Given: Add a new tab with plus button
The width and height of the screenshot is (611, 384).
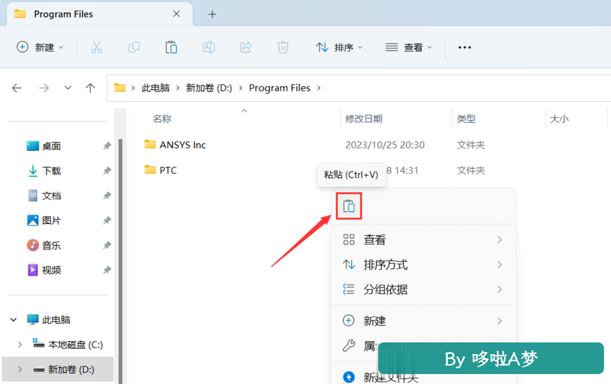Looking at the screenshot, I should (x=212, y=14).
